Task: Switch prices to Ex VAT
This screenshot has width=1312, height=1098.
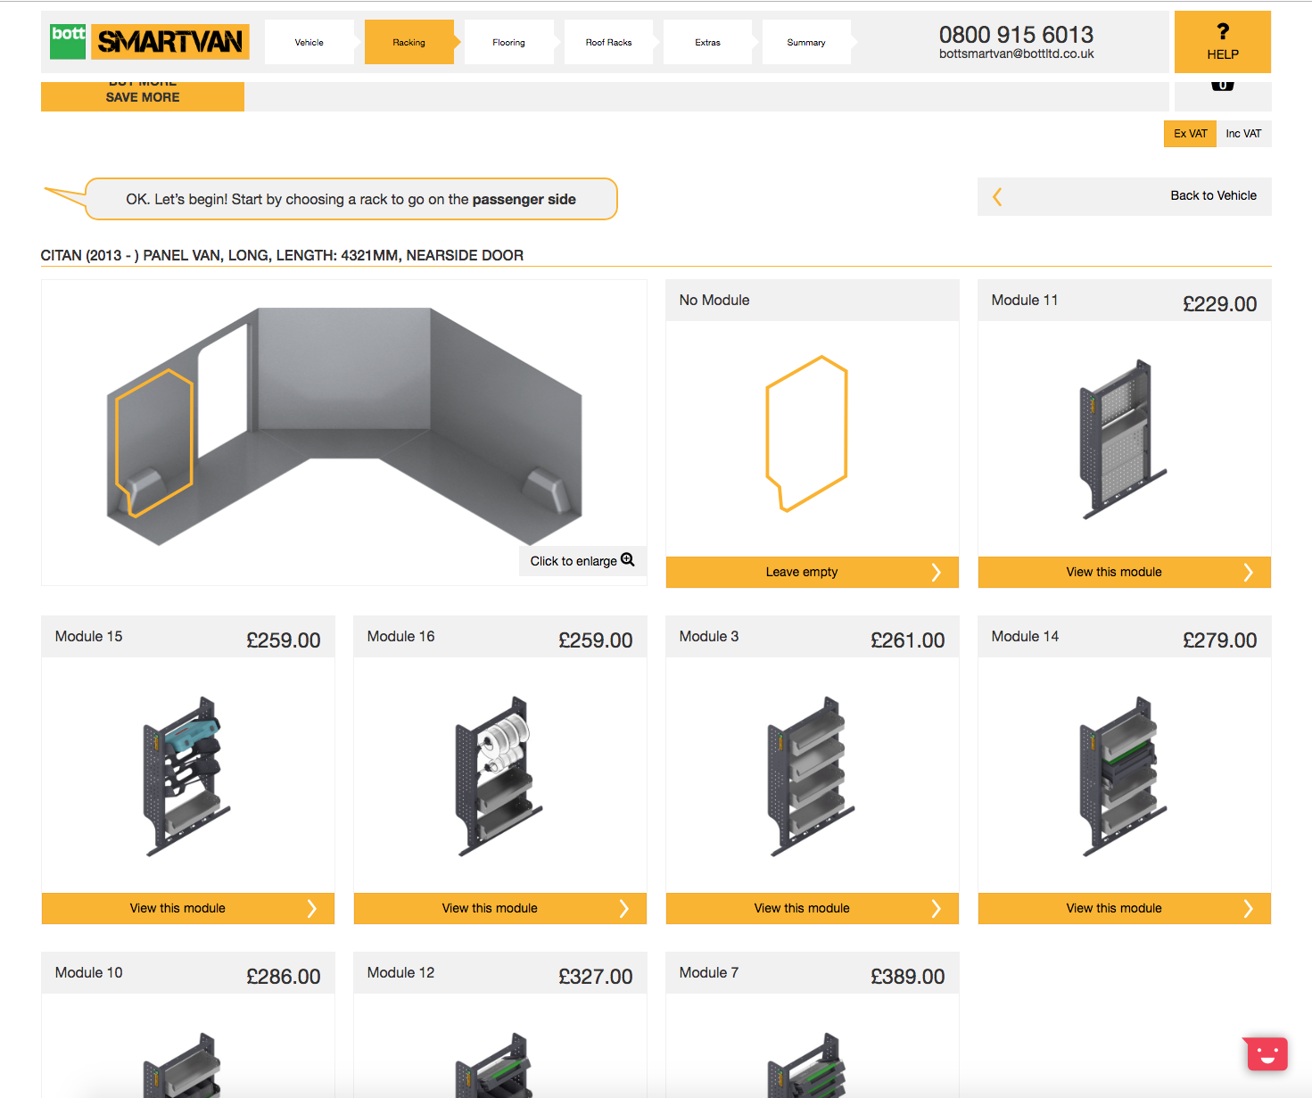Action: click(1190, 134)
